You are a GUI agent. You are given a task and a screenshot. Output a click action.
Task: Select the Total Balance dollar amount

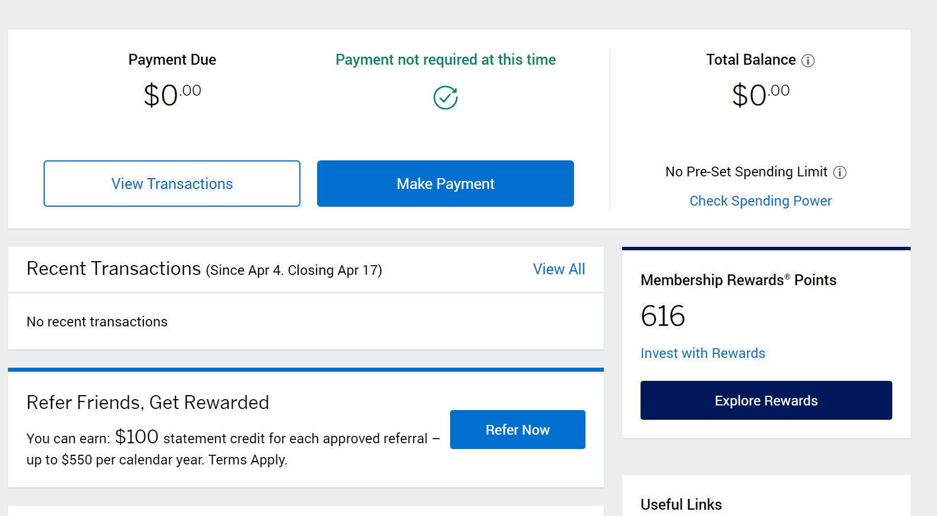pos(760,95)
